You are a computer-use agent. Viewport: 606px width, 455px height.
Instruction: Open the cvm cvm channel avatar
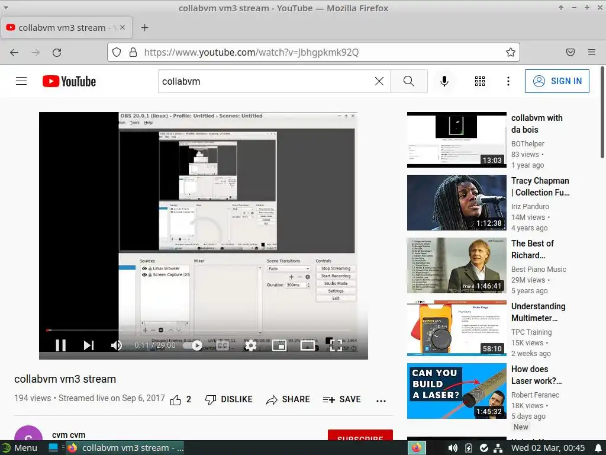[x=28, y=433]
